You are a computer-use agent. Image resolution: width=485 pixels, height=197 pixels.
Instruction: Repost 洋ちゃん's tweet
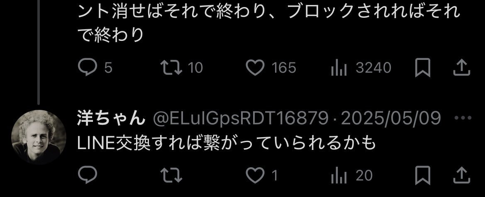[x=171, y=175]
